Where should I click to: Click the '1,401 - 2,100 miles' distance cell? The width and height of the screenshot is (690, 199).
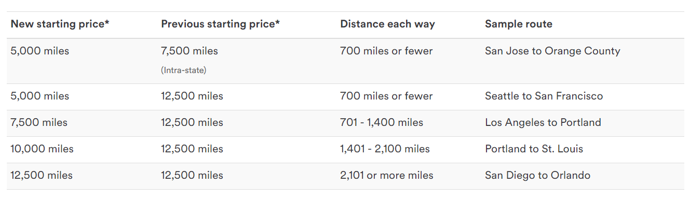click(385, 149)
